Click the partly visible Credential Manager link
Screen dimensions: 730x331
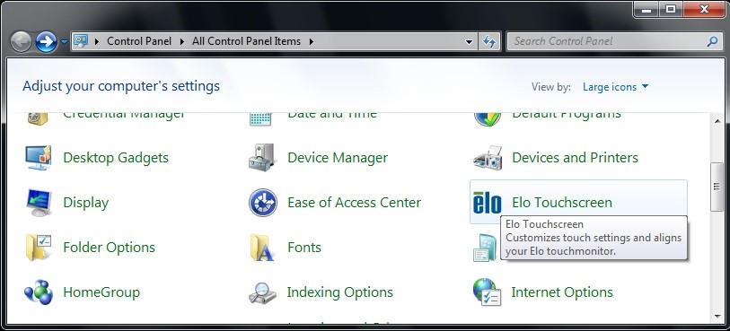pos(124,116)
